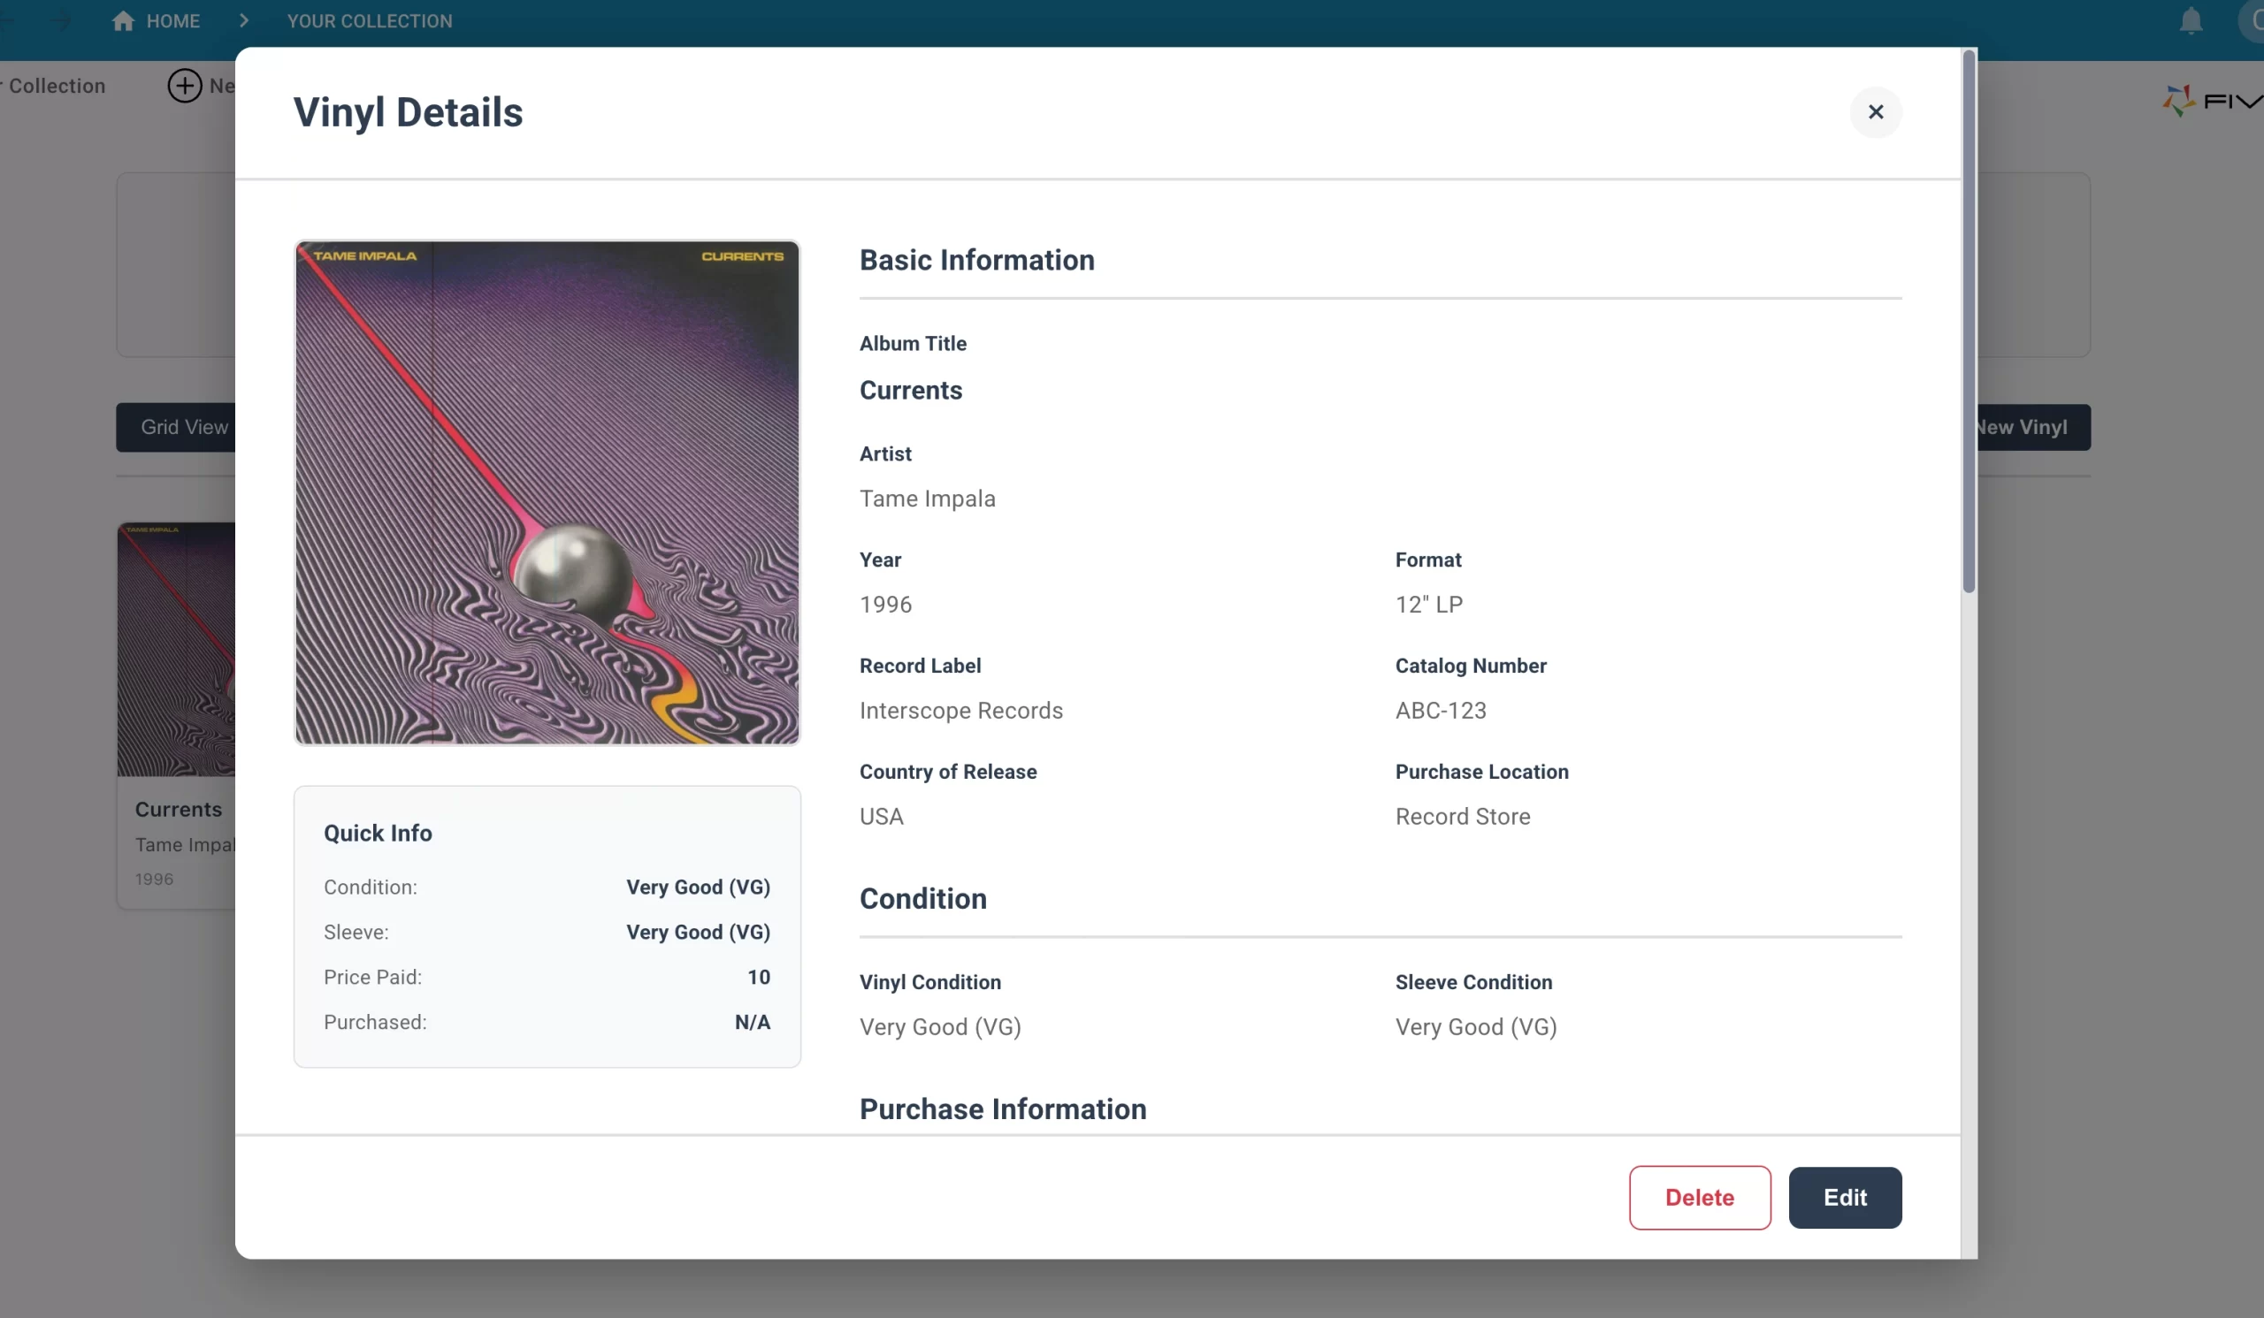Click the Currents album cover image

(547, 492)
